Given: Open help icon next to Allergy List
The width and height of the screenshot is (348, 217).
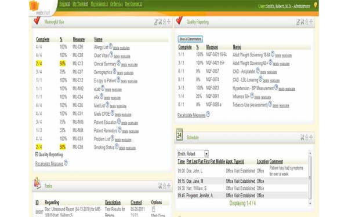Looking at the screenshot, I should (x=111, y=46).
